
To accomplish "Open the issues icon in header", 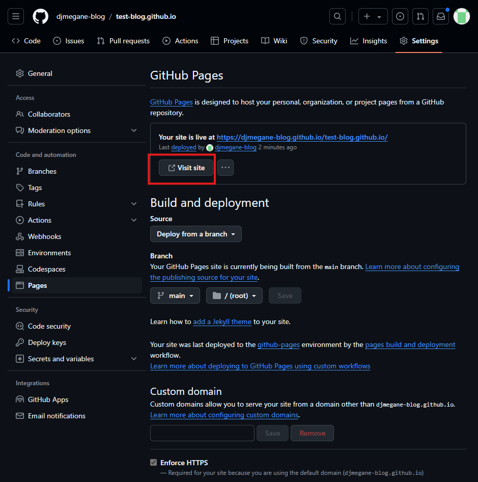I will (401, 16).
